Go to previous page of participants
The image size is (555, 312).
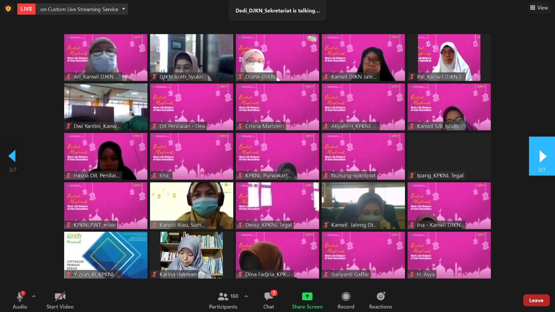pyautogui.click(x=12, y=156)
